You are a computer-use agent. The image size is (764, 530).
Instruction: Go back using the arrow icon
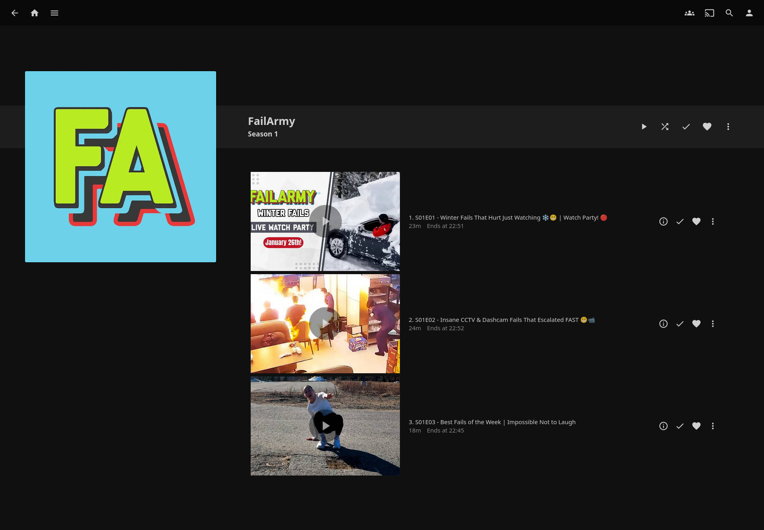[x=15, y=13]
